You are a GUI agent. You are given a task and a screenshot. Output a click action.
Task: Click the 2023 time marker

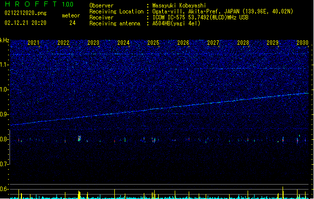click(93, 42)
